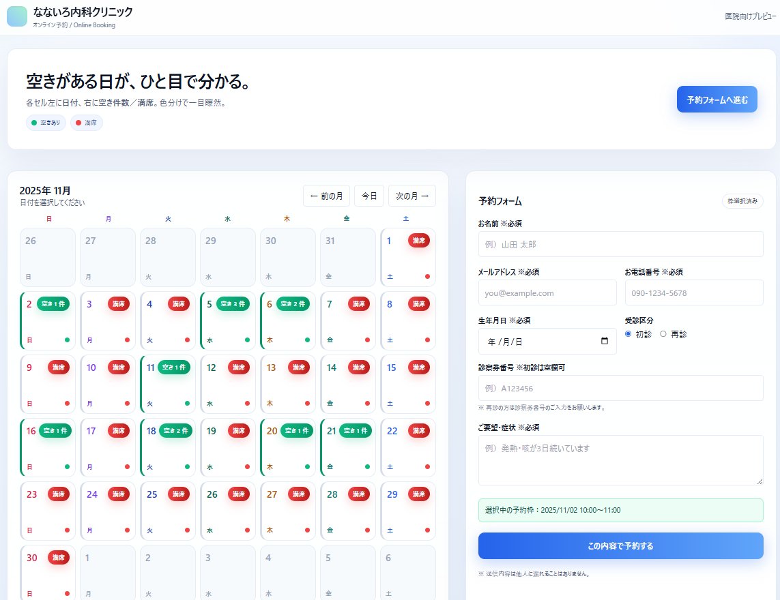
Task: Click November 26 満席 cell
Action: point(228,511)
